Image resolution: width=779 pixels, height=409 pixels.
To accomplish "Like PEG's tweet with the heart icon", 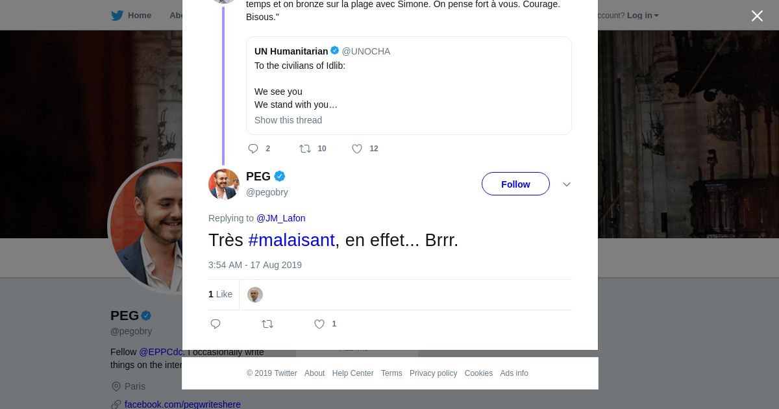I will tap(319, 324).
